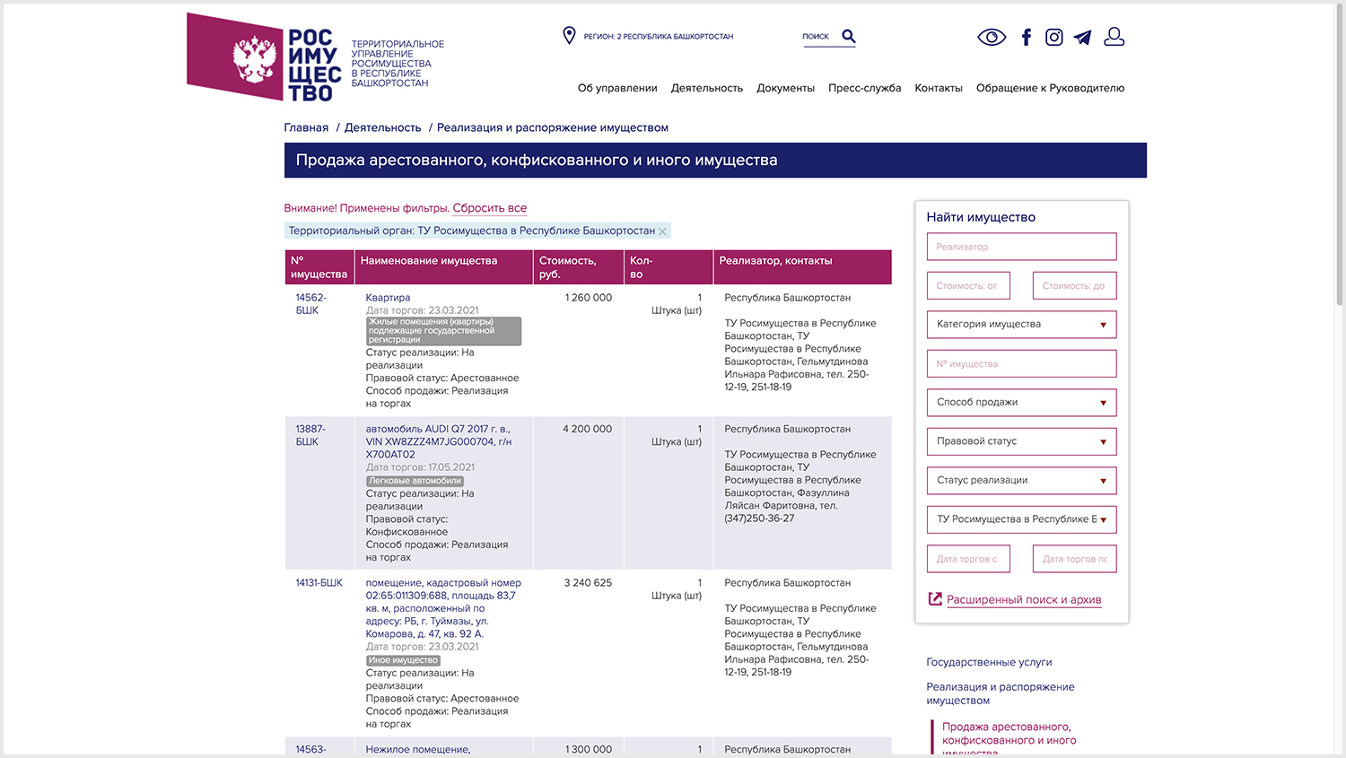This screenshot has height=758, width=1346.
Task: Click Сбросить все filters link
Action: point(489,208)
